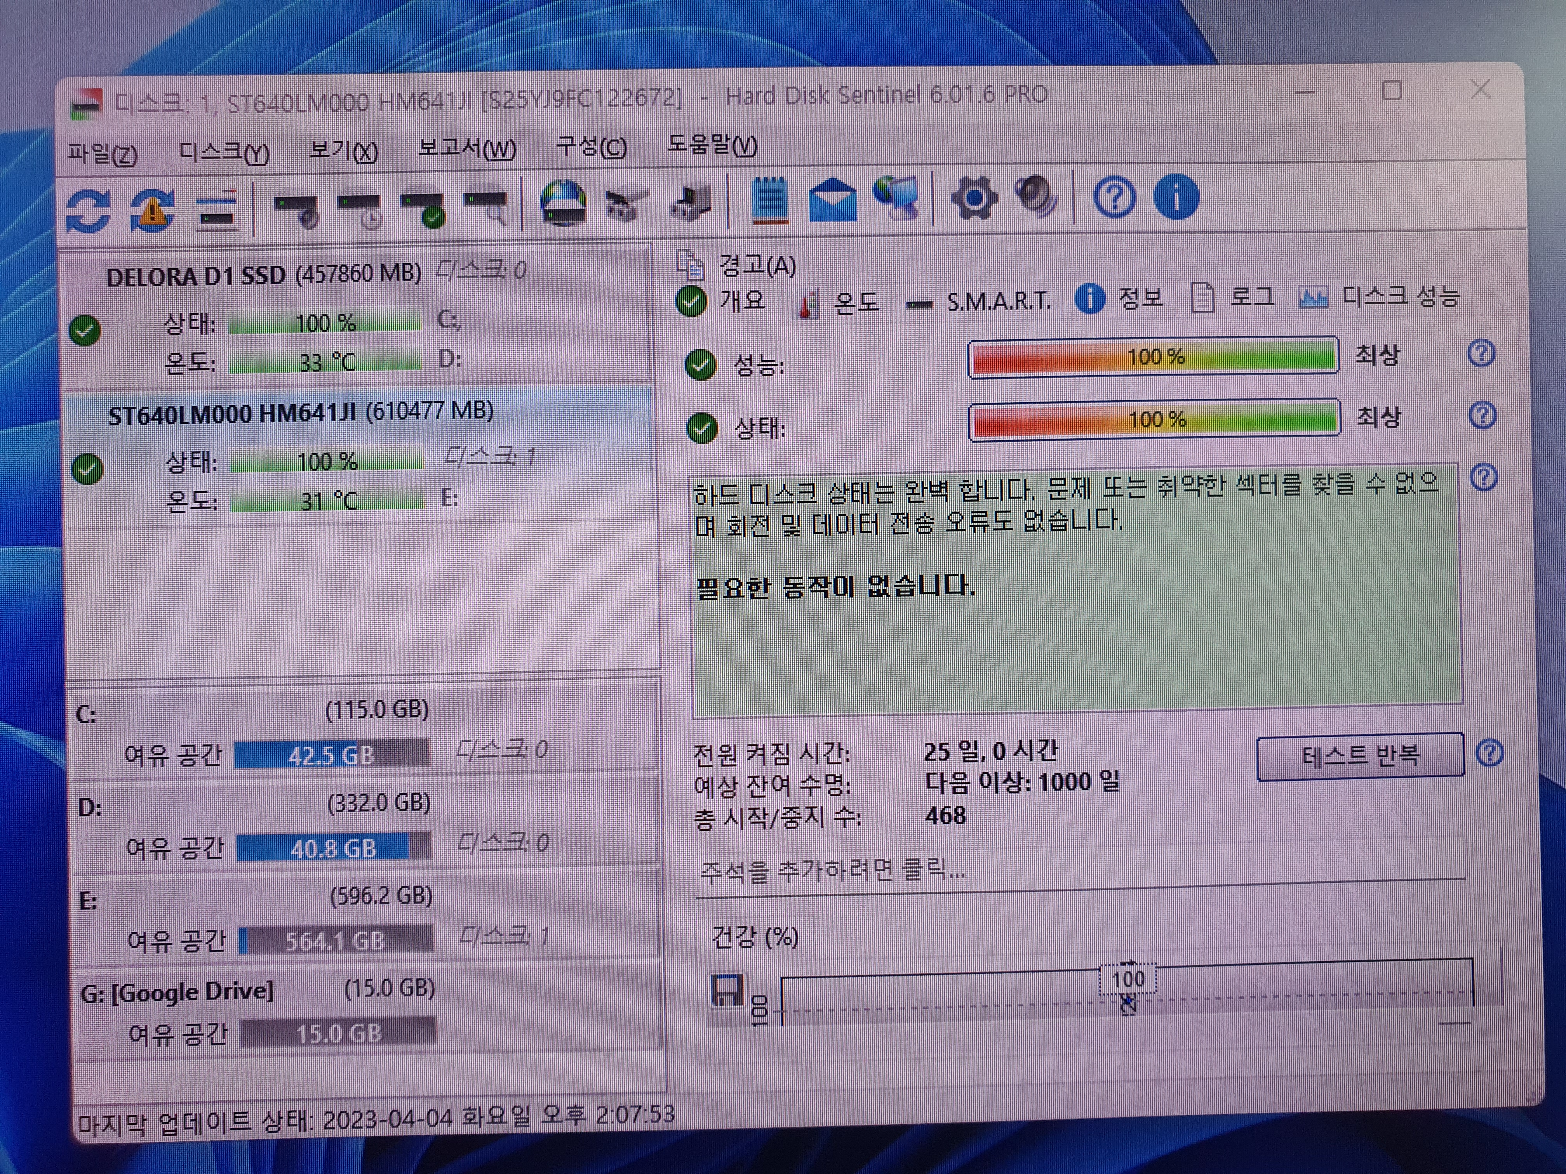Click the Hard Disk Sentinel title bar icon
The height and width of the screenshot is (1174, 1566).
87,104
